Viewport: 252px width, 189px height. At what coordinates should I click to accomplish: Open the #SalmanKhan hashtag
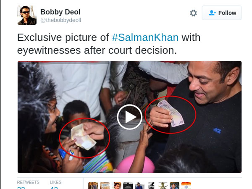click(145, 37)
